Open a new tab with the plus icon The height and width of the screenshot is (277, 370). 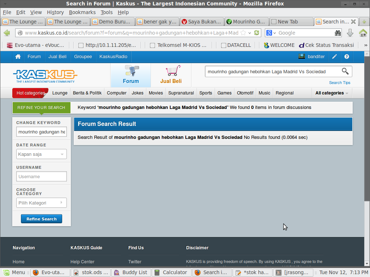tap(364, 22)
